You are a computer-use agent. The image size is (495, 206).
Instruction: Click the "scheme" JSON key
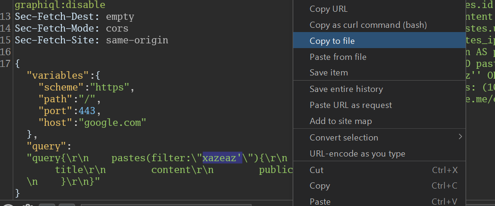click(61, 87)
